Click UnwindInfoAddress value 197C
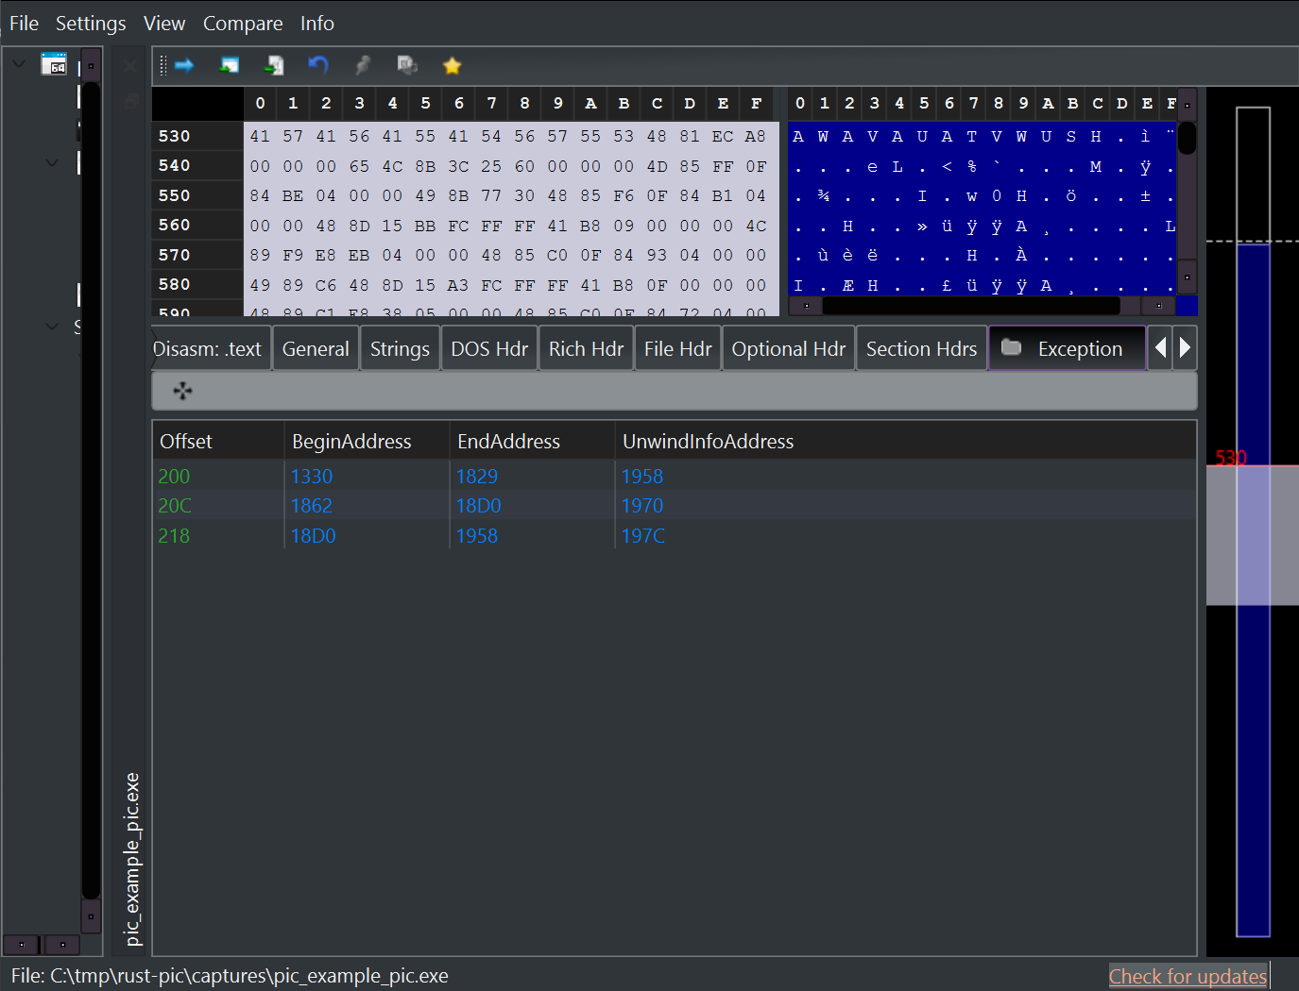Screen dimensions: 1299x991 (643, 536)
